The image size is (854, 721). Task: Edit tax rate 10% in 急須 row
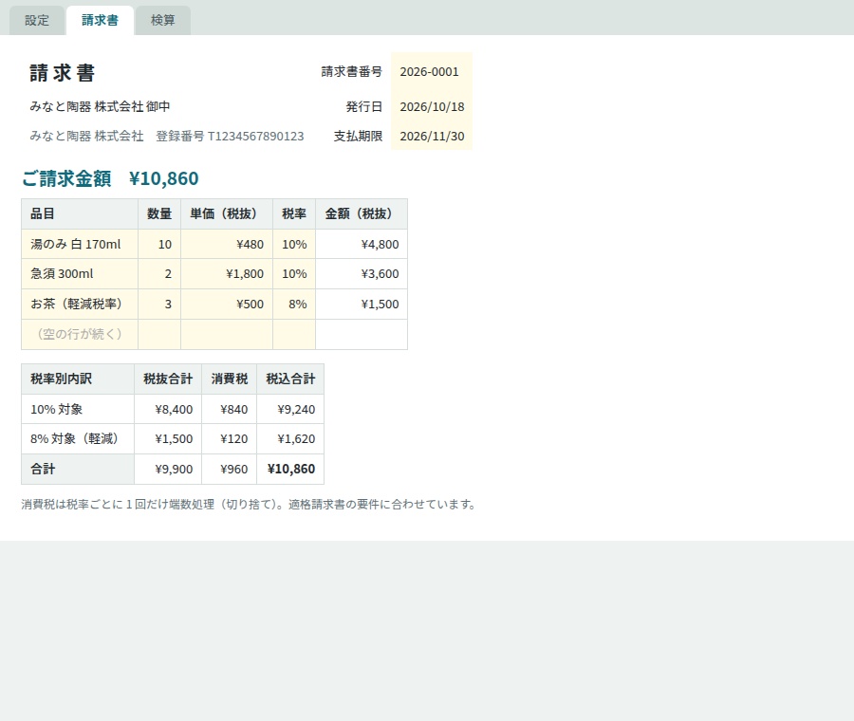pos(294,274)
